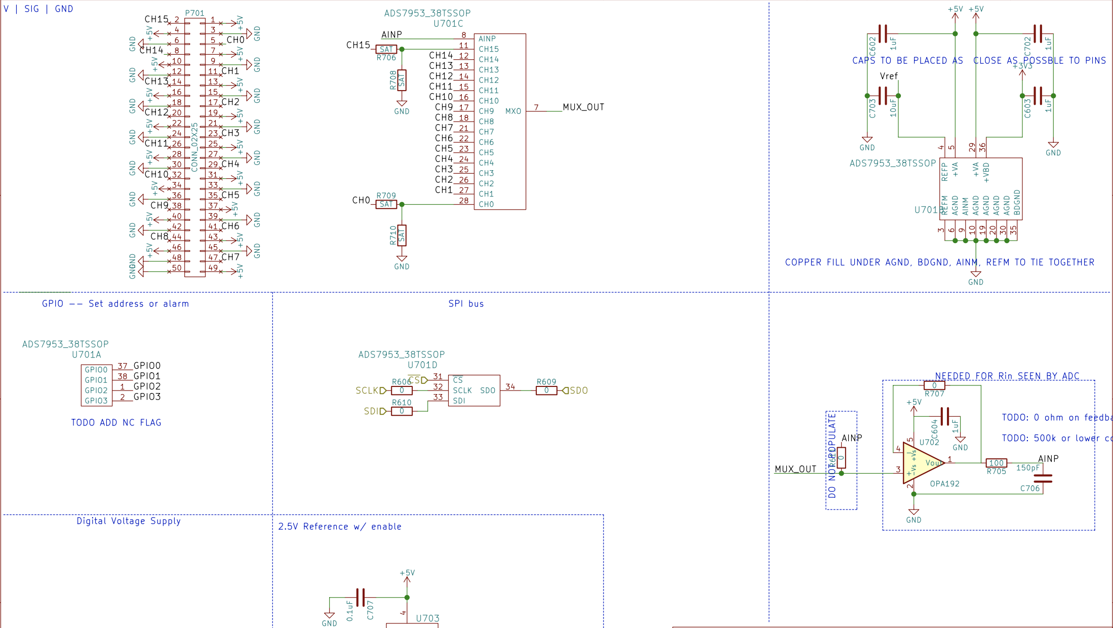
Task: Select capacitor C603 below +3V3
Action: pos(1038,96)
